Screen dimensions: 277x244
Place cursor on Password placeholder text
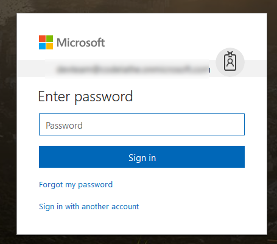click(64, 126)
